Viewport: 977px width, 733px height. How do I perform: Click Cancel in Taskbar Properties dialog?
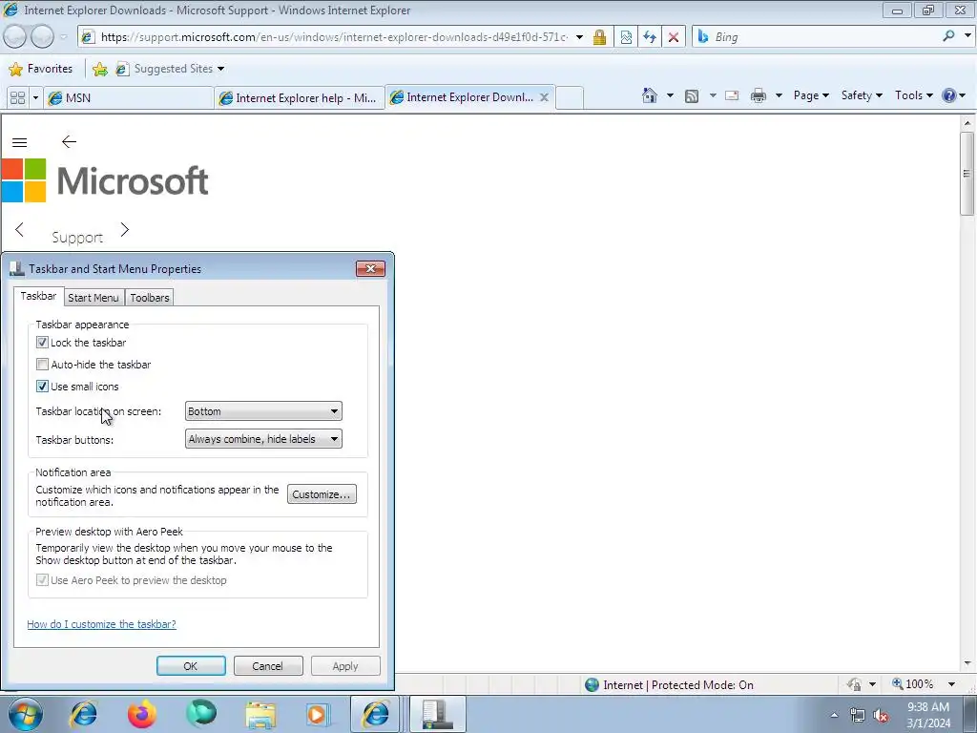268,665
